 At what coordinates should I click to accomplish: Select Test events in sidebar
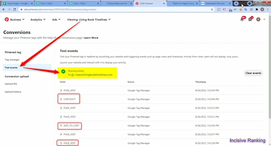pos(27,67)
